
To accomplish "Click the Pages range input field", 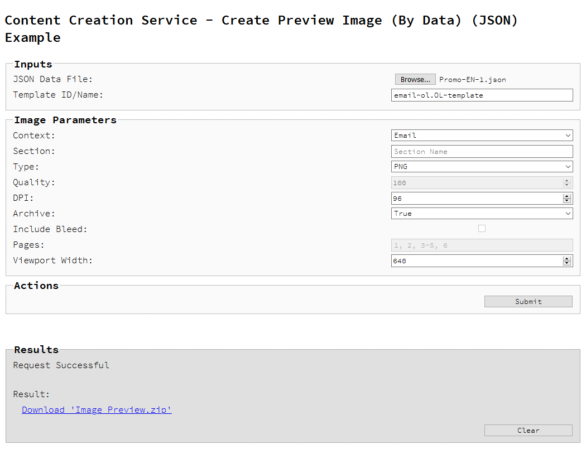I will [x=482, y=245].
